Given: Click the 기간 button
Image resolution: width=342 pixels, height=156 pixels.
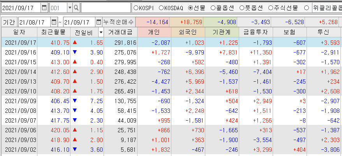Looking at the screenshot, I should [9, 22].
